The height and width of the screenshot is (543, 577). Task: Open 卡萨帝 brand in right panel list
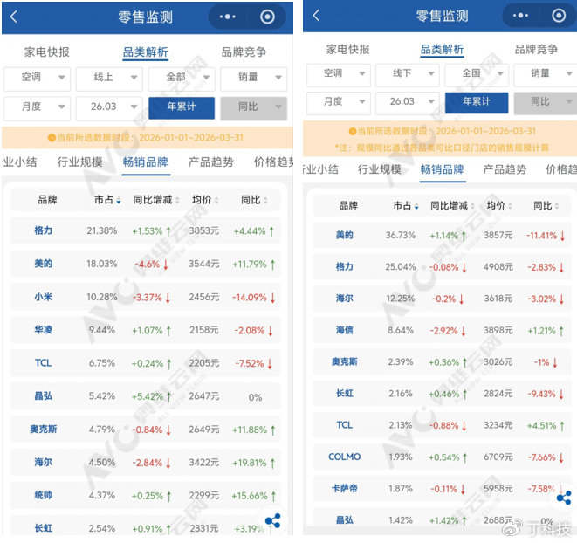tap(345, 489)
